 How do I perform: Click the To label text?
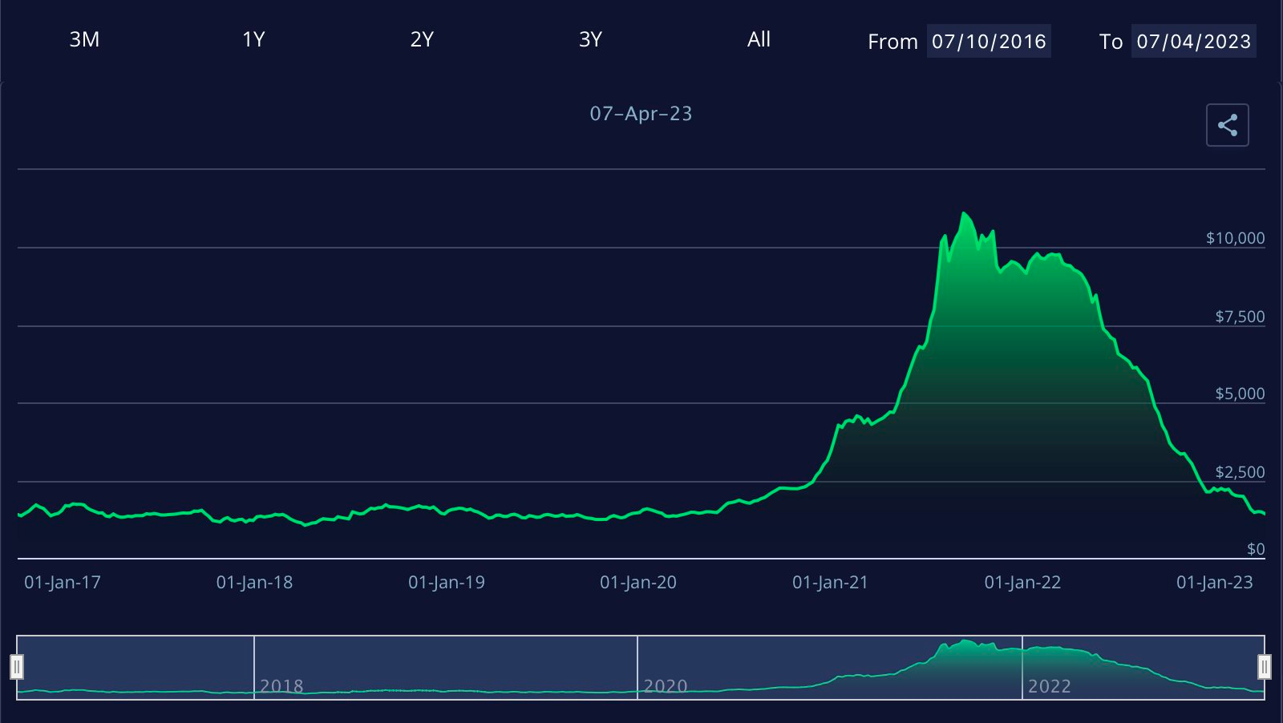(1111, 42)
